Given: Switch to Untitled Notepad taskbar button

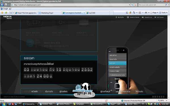Looking at the screenshot, I should click(x=47, y=104).
